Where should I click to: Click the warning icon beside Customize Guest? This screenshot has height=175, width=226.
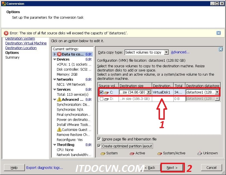[x=59, y=130]
